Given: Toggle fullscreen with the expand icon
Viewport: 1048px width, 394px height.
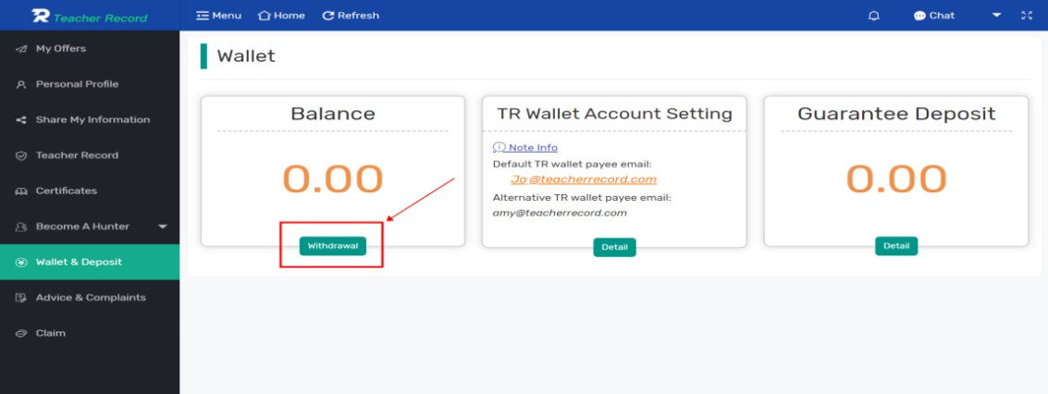Looking at the screenshot, I should pyautogui.click(x=1027, y=16).
